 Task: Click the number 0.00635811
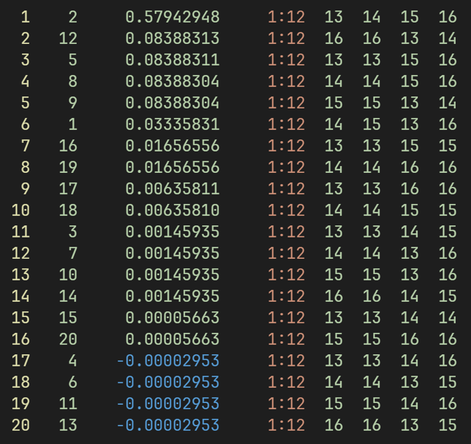[x=172, y=189]
